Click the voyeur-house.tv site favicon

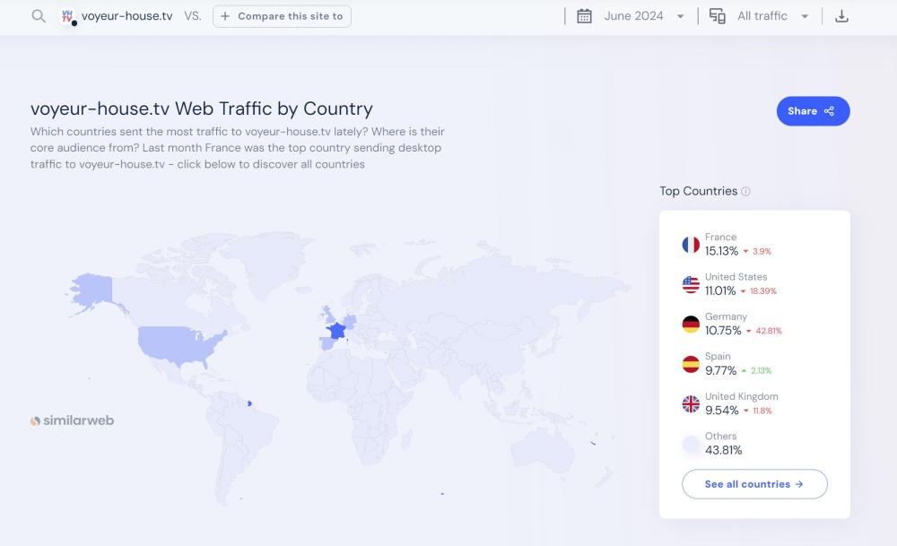coord(67,16)
